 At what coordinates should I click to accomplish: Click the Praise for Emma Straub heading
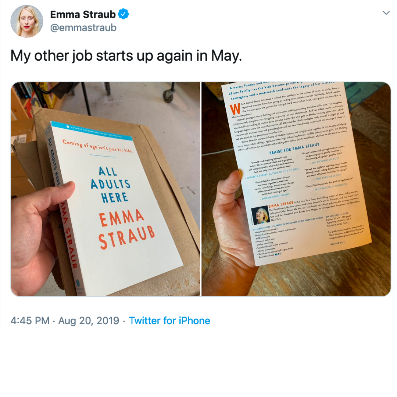point(294,149)
